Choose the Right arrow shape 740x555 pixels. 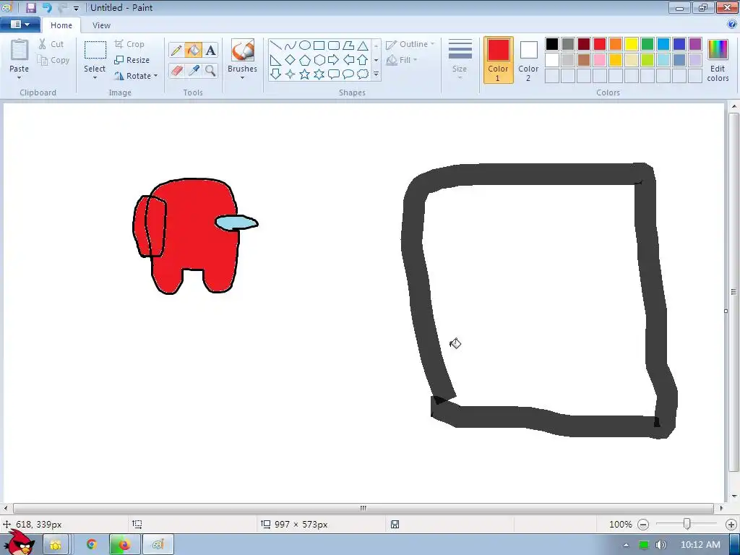(x=334, y=60)
